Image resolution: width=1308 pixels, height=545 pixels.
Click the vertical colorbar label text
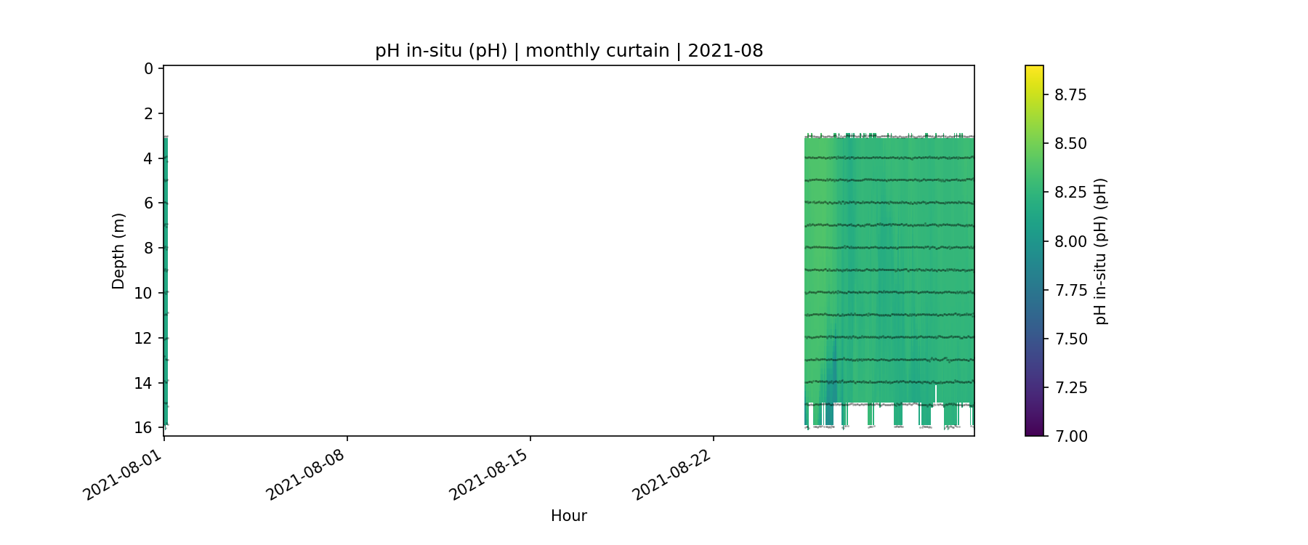click(x=1101, y=251)
